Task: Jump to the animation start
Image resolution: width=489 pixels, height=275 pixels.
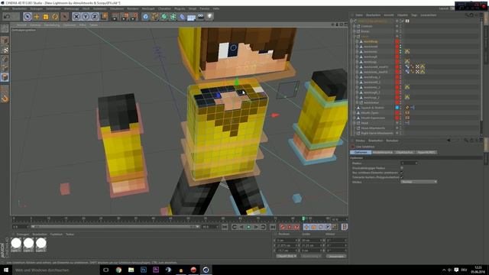Action: pyautogui.click(x=225, y=227)
